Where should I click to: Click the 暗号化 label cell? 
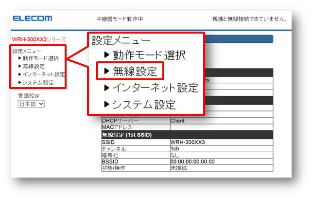pos(136,155)
